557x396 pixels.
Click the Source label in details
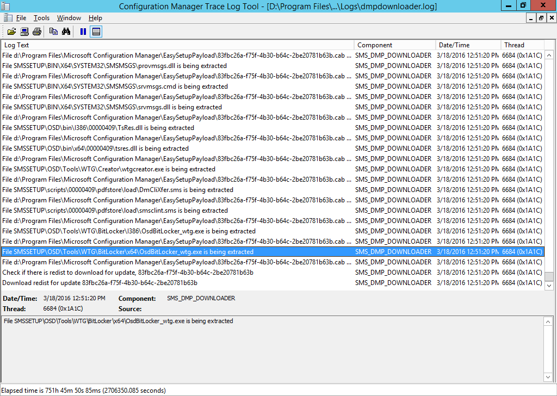coord(130,308)
